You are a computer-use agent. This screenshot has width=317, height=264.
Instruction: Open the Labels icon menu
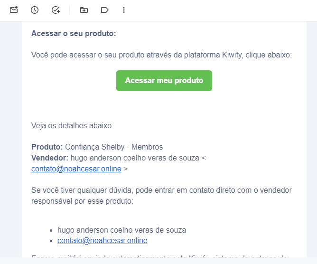coord(105,10)
